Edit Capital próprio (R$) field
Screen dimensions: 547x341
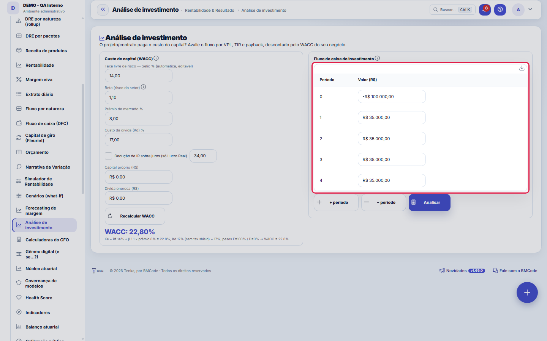pyautogui.click(x=138, y=177)
